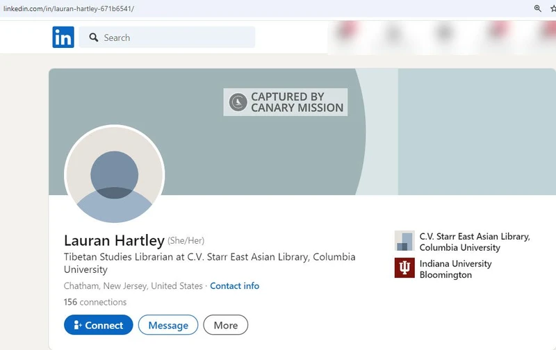556x350 pixels.
Task: View the 156 connections
Action: 95,302
